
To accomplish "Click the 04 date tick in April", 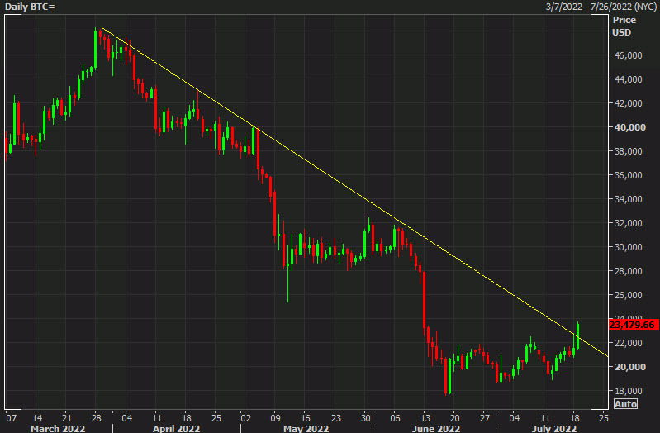I will (x=126, y=418).
